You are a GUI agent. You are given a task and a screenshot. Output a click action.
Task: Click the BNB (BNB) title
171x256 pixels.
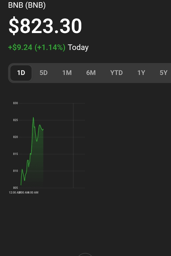pos(27,5)
